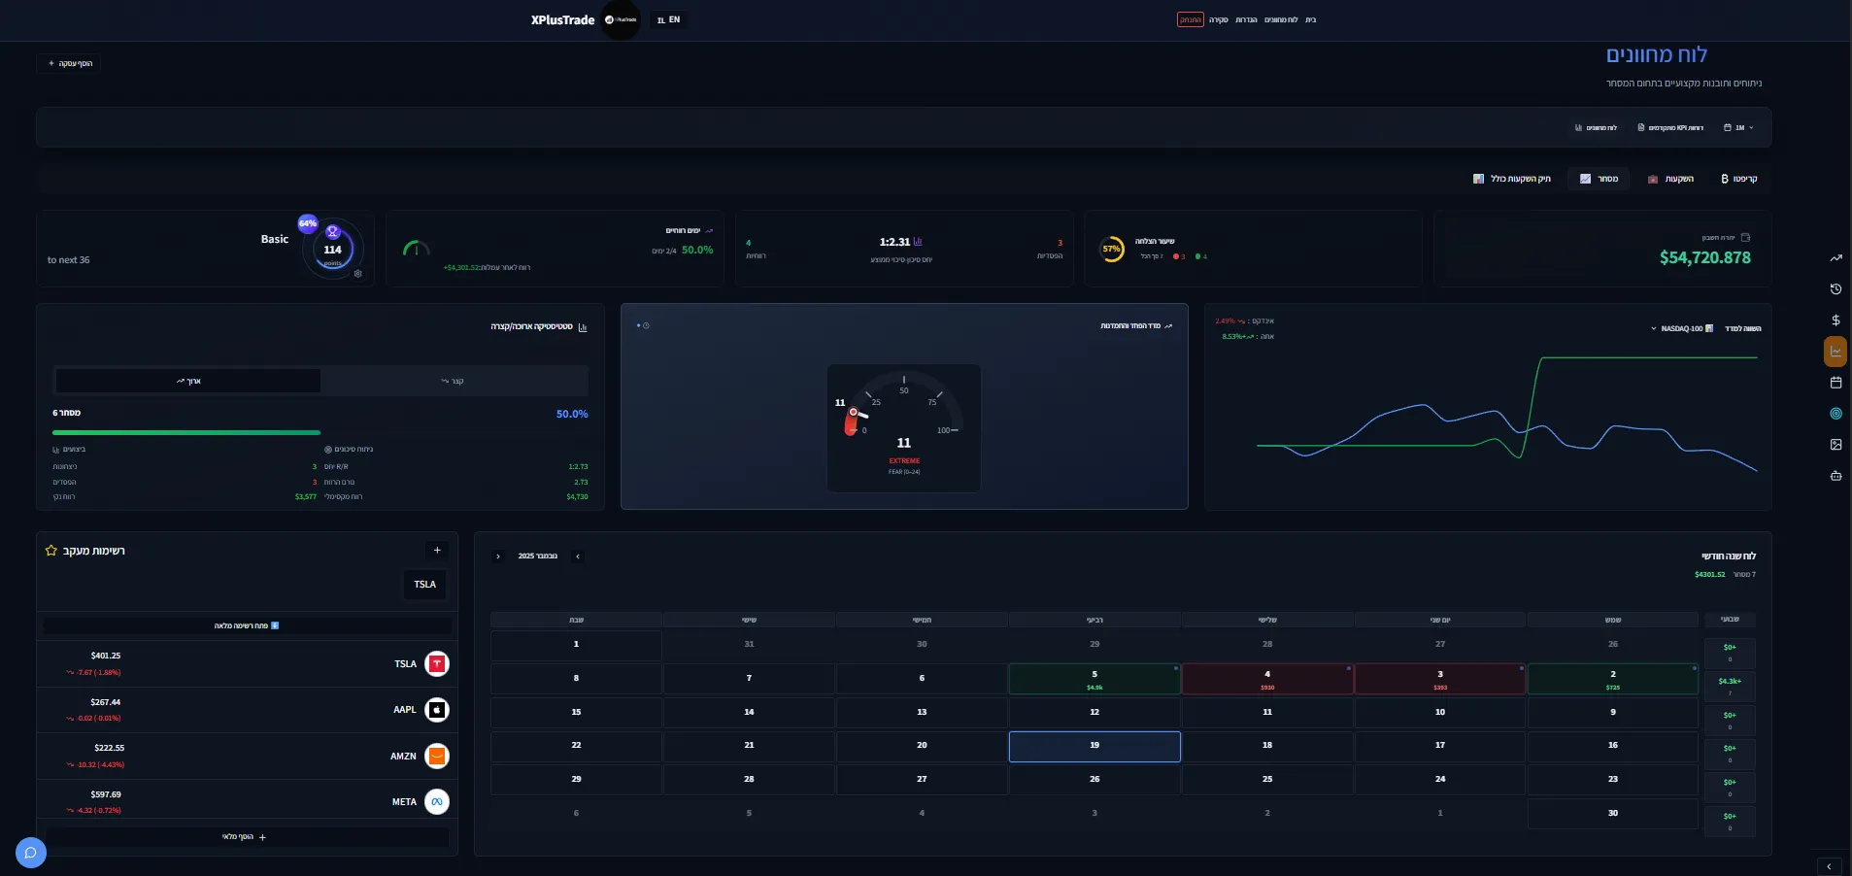
Task: Click the dollar sign sidebar icon
Action: (x=1835, y=320)
